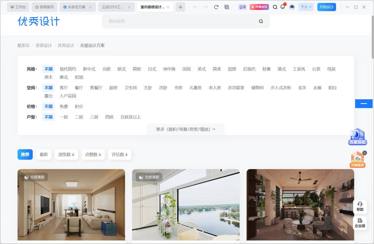Screen dimensions: 374x244
Task: Click the robot assistant icon
Action: [x=292, y=7]
